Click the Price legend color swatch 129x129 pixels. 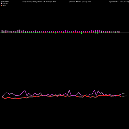pyautogui.click(x=2, y=5)
